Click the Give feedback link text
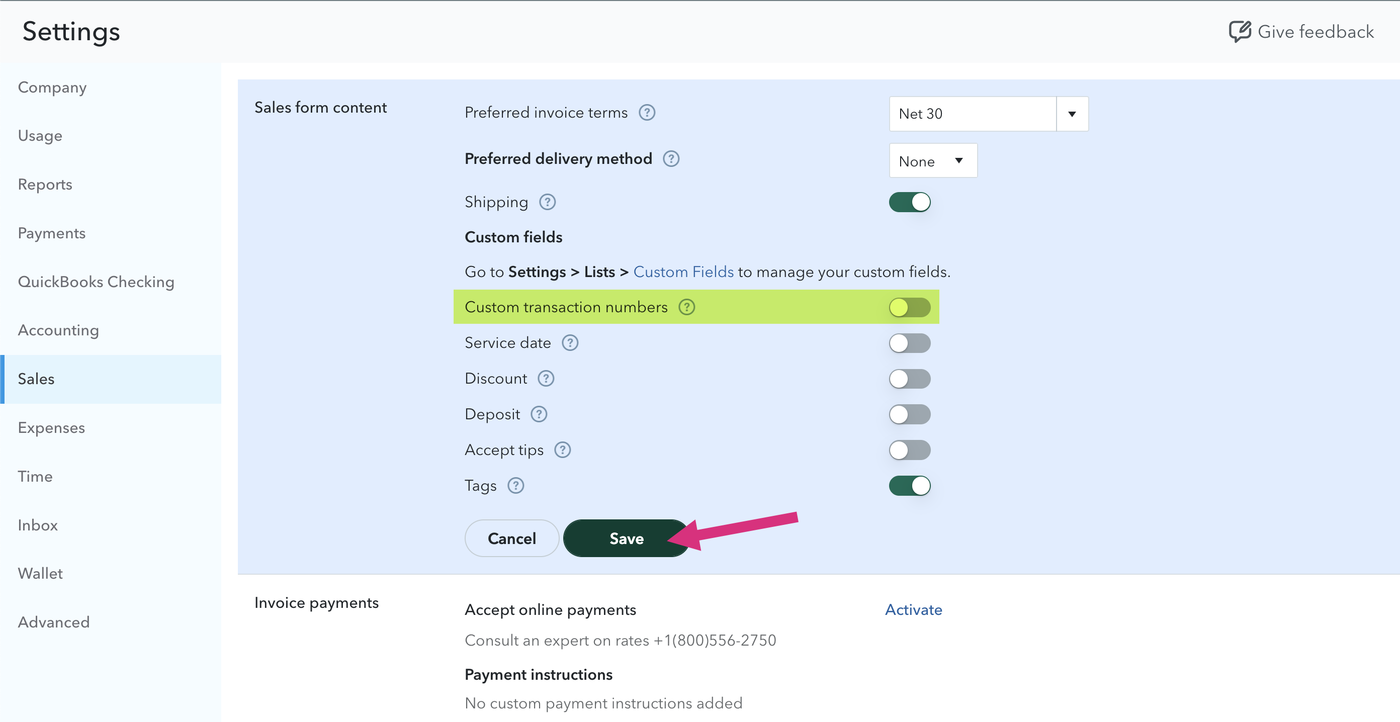The image size is (1400, 722). (x=1316, y=32)
